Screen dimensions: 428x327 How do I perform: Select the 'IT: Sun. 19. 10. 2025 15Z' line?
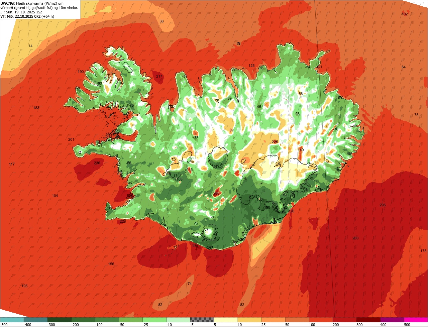point(21,12)
